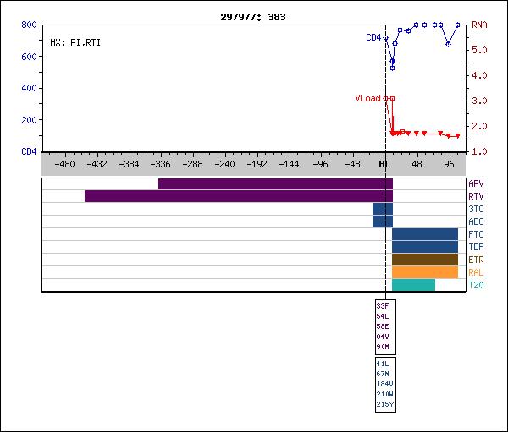Select the 96 week axis tick label

pyautogui.click(x=449, y=164)
